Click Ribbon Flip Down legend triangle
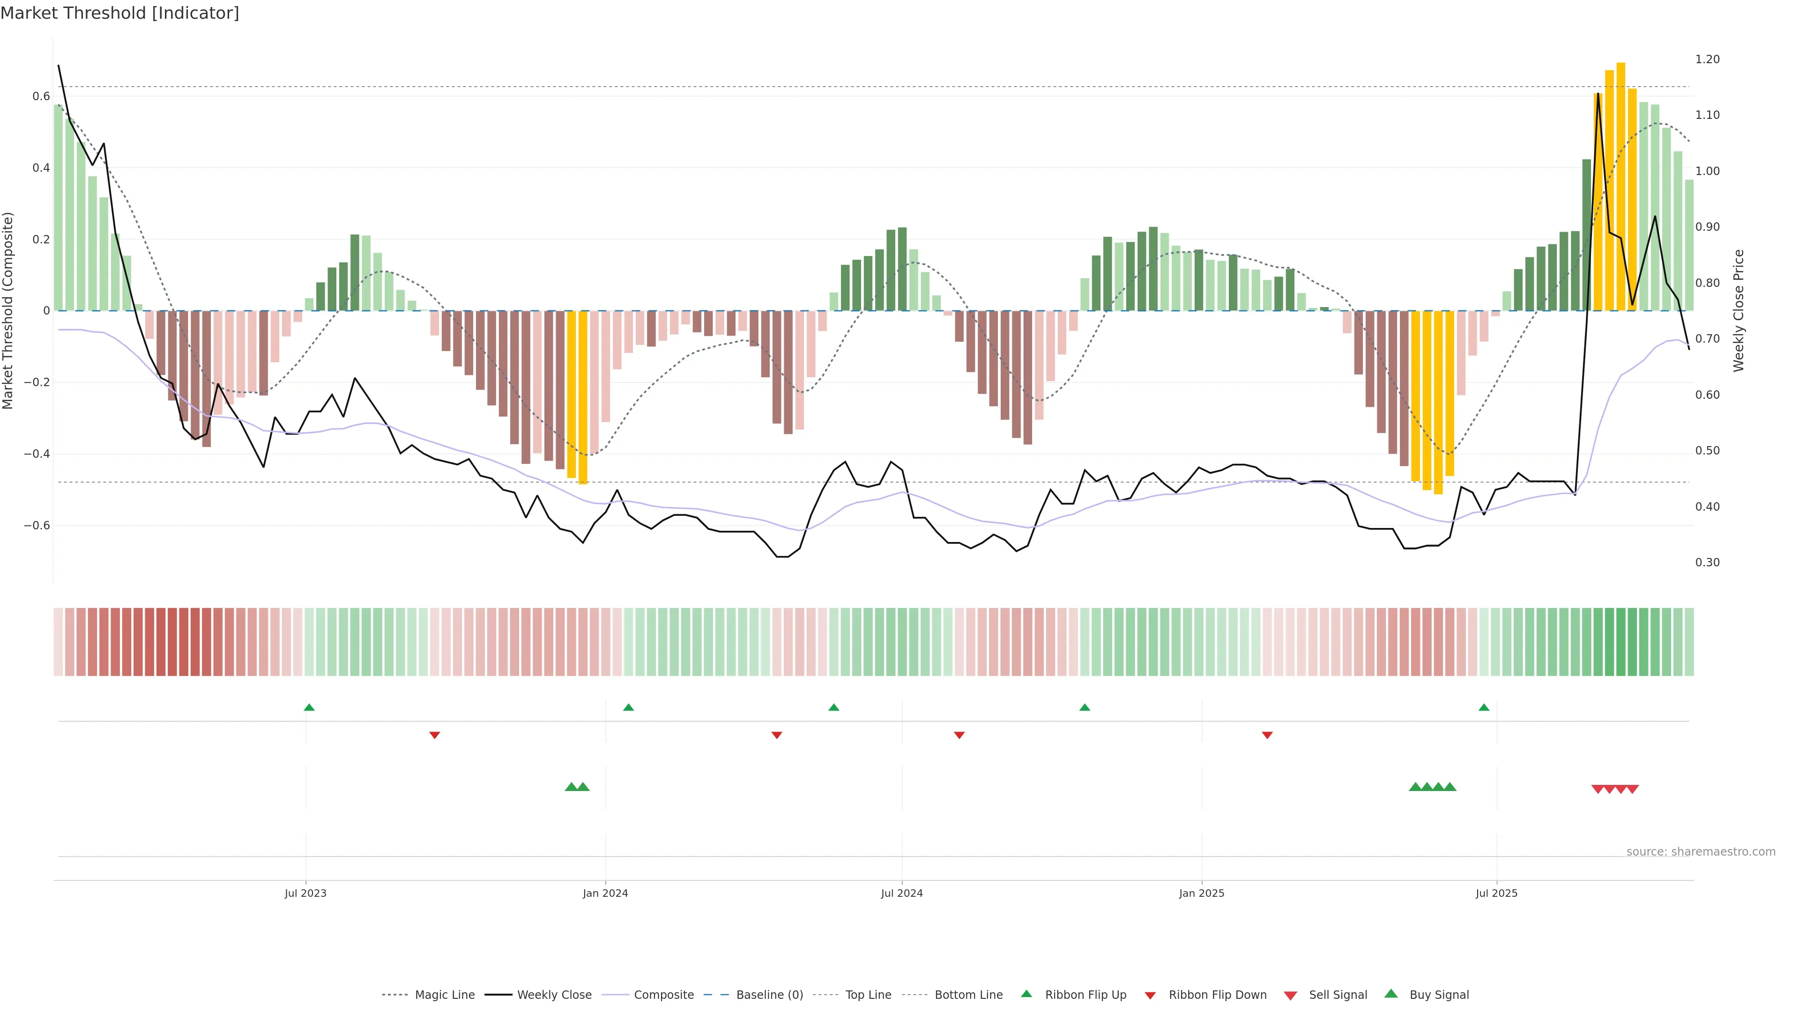1799x1011 pixels. click(x=1150, y=995)
